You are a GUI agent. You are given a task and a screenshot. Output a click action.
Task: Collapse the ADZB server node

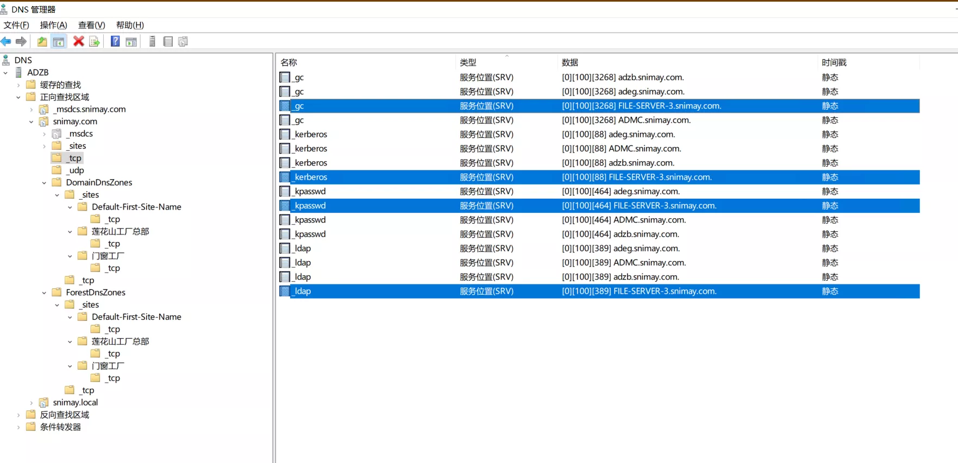tap(5, 73)
